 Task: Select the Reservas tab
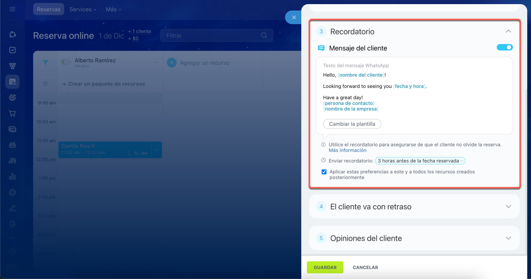[49, 9]
